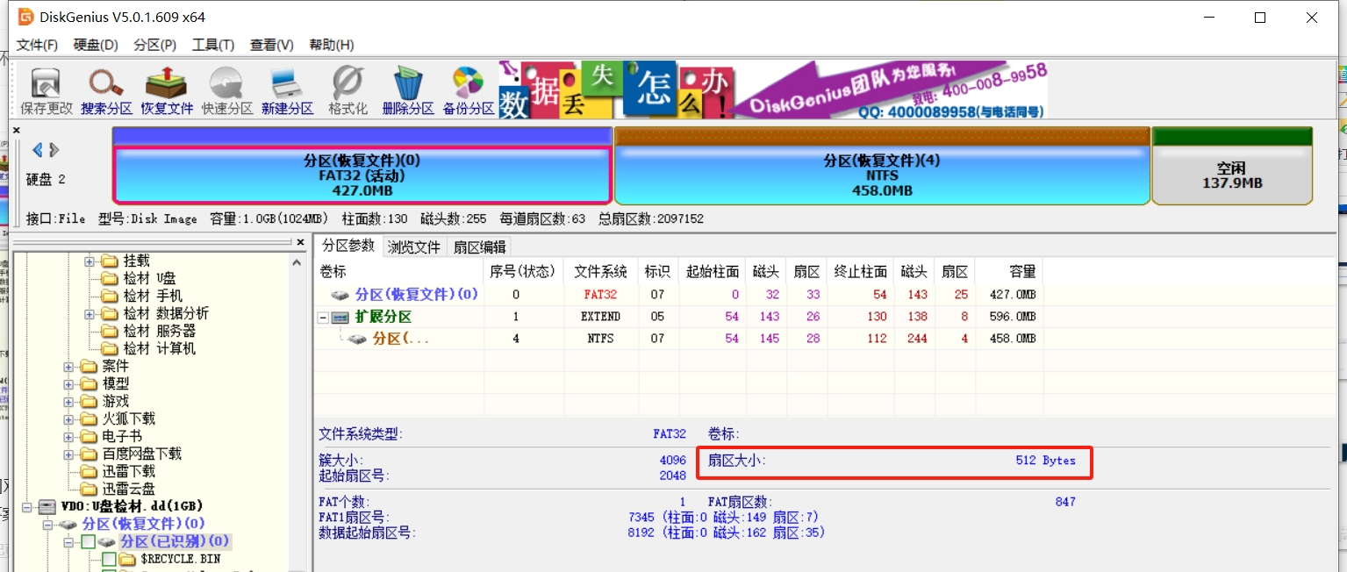Click the 分区(恢复文件)(0) drive icon in the tree
The height and width of the screenshot is (572, 1347).
68,524
